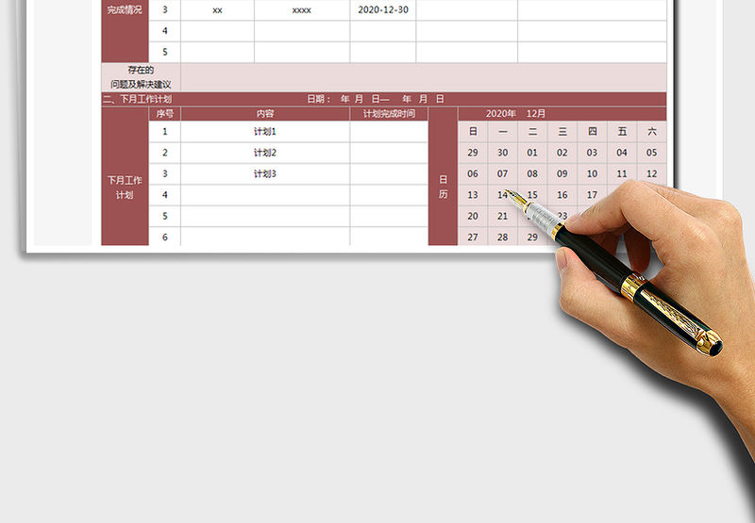Click the cell containing xx
The height and width of the screenshot is (523, 755).
[218, 10]
